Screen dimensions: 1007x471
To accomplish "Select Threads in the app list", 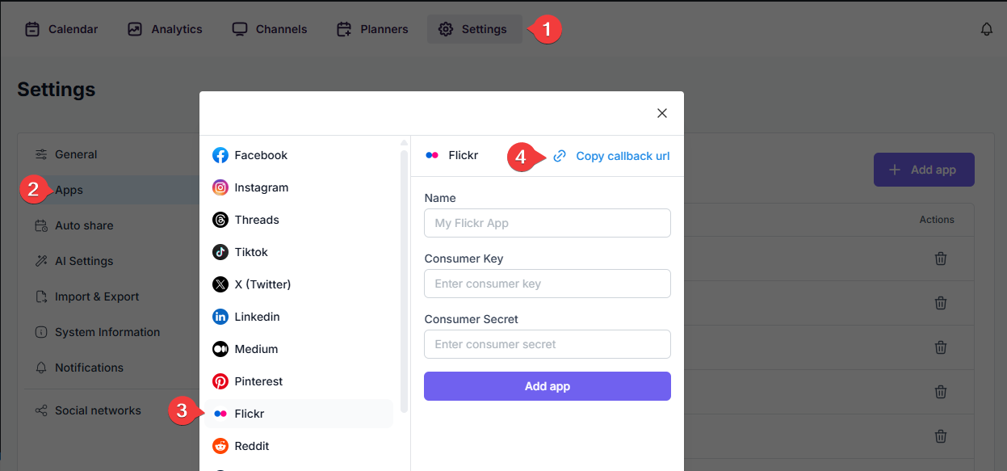I will point(256,220).
